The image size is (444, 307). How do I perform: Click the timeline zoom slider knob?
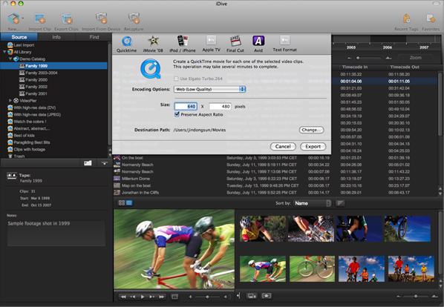358,58
